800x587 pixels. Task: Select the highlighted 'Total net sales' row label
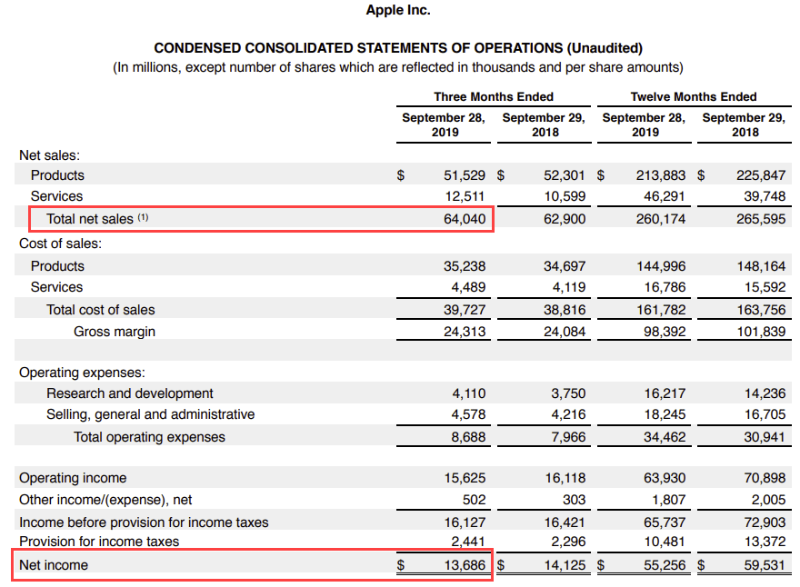90,219
